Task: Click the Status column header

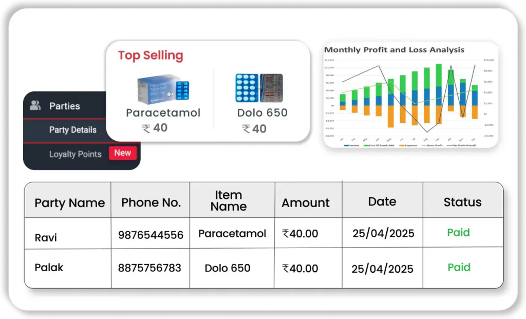Action: [x=462, y=202]
